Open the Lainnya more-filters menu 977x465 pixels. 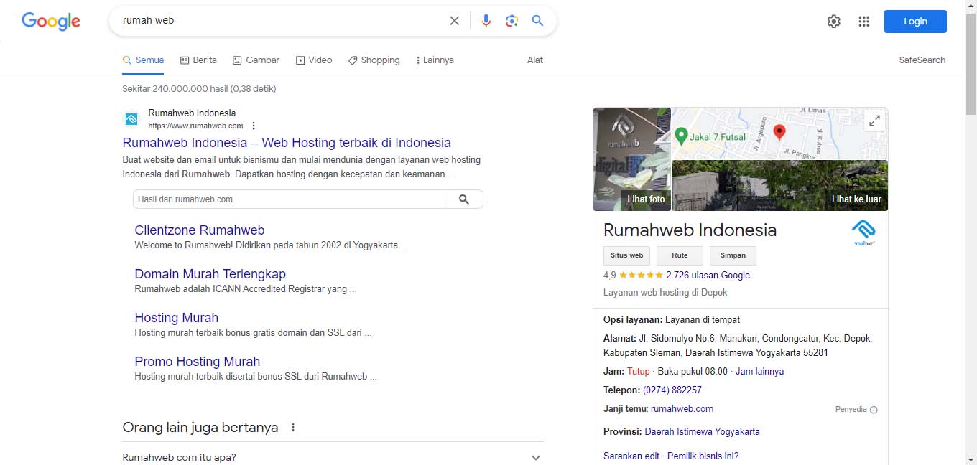pyautogui.click(x=435, y=60)
